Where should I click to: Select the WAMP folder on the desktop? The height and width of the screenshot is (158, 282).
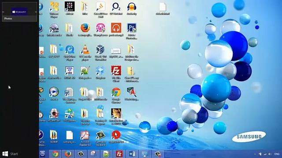[x=54, y=136]
